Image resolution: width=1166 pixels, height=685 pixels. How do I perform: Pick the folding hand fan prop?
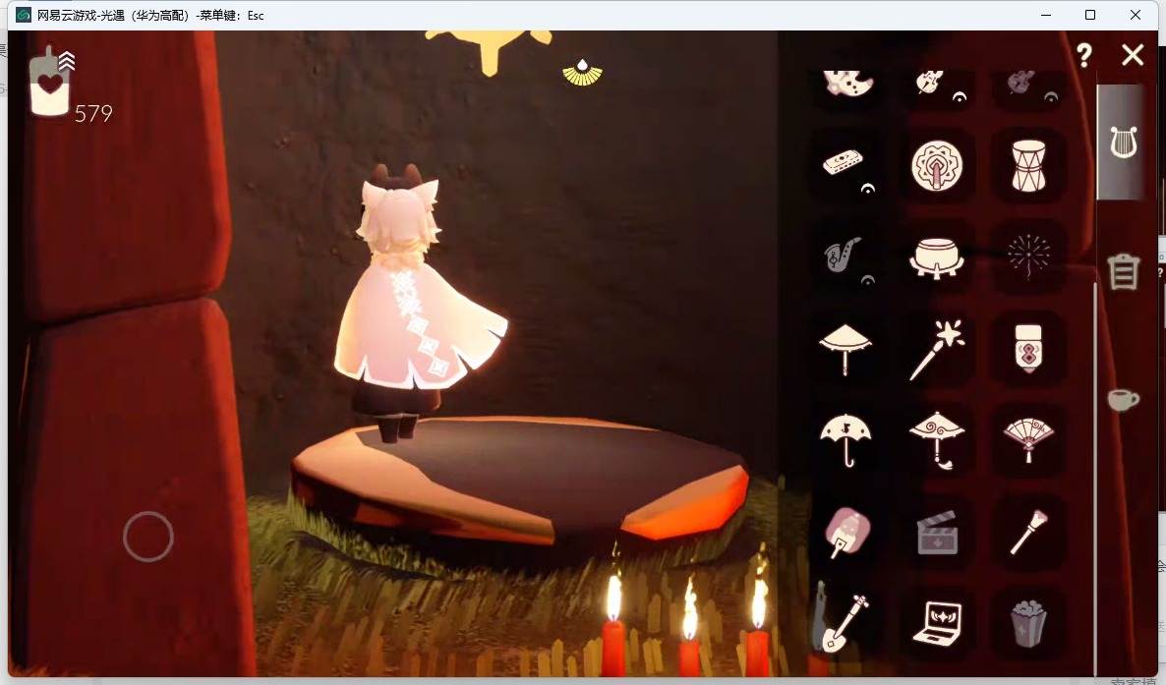(1028, 439)
